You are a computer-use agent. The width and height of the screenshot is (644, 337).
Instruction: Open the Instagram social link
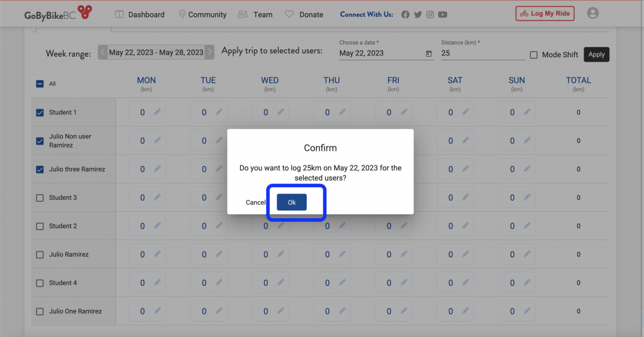pos(430,15)
